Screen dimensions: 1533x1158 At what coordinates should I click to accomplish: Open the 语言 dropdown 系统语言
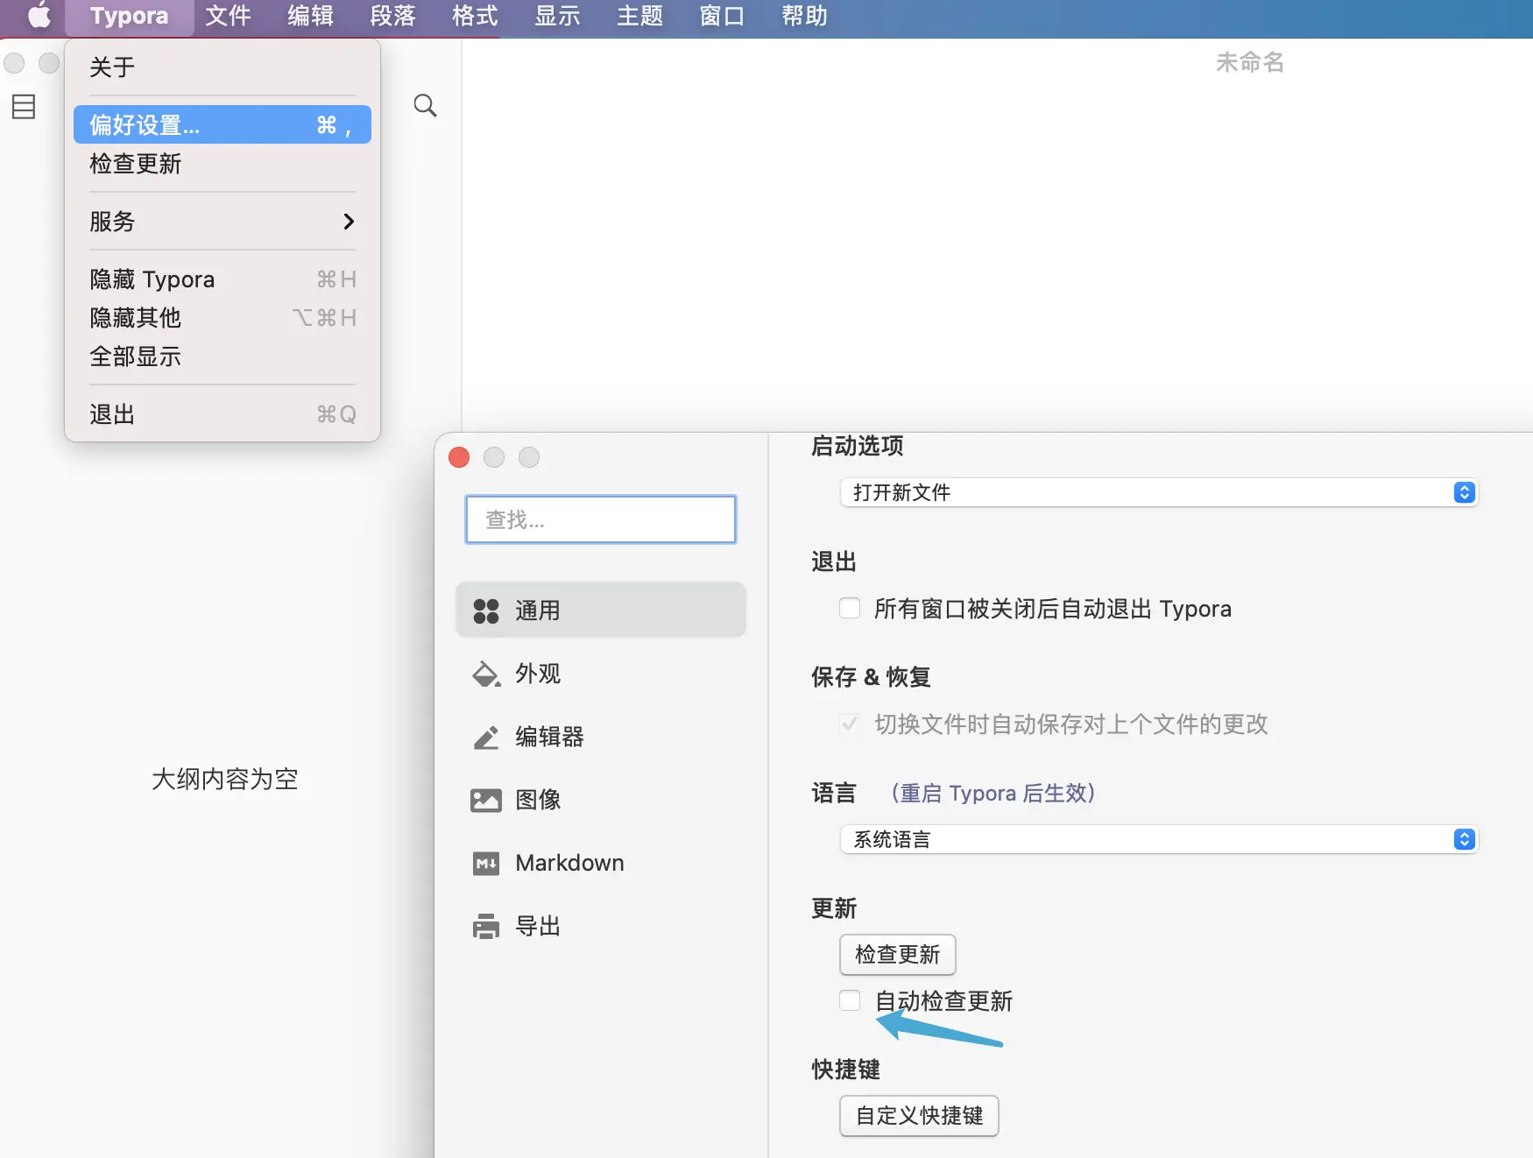pyautogui.click(x=1159, y=839)
